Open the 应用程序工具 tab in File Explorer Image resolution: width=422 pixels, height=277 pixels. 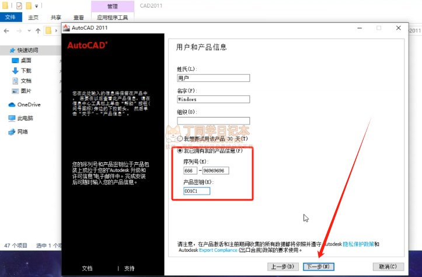pos(113,18)
